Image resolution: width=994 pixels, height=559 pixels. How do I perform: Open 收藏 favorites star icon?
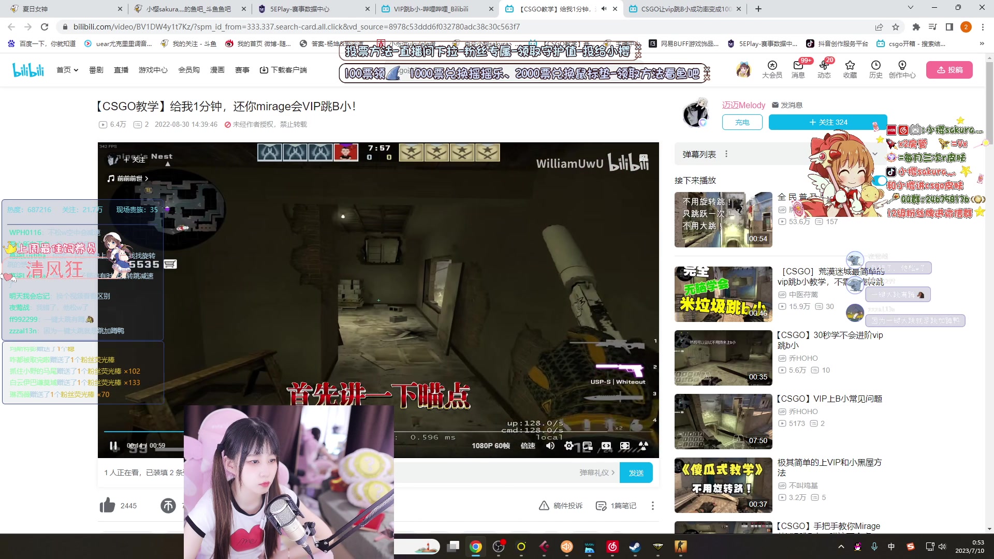(x=850, y=69)
